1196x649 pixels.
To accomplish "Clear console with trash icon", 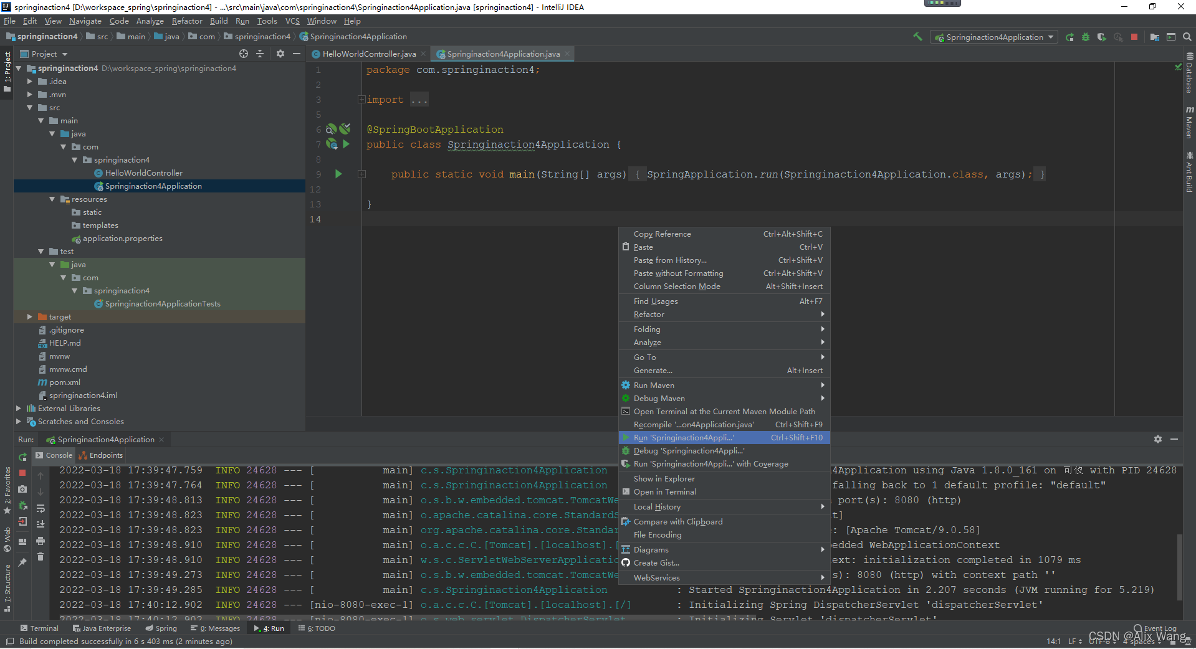I will pyautogui.click(x=41, y=557).
